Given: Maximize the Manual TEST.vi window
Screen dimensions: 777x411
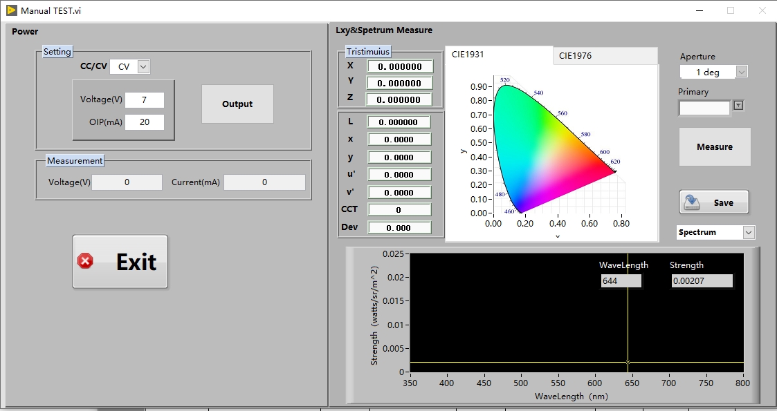Looking at the screenshot, I should pyautogui.click(x=730, y=10).
